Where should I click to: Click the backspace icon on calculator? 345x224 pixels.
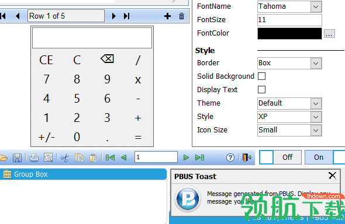pos(107,59)
